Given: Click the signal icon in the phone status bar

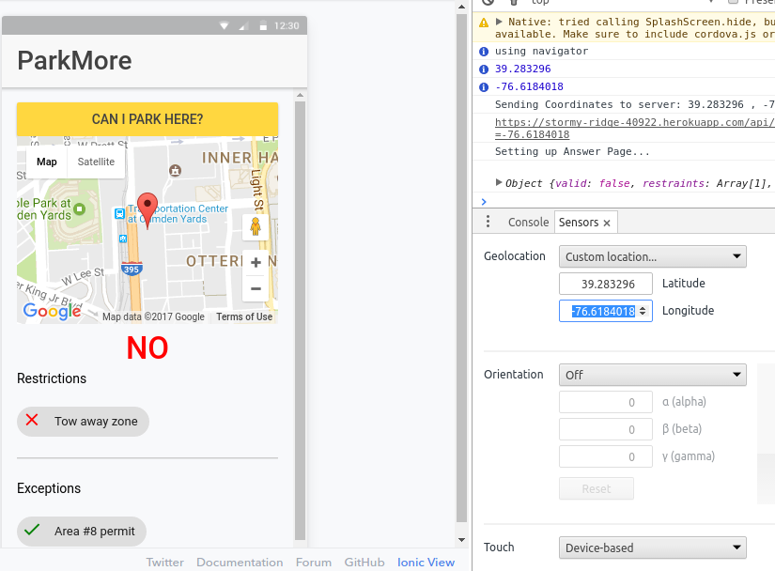Looking at the screenshot, I should (x=243, y=25).
